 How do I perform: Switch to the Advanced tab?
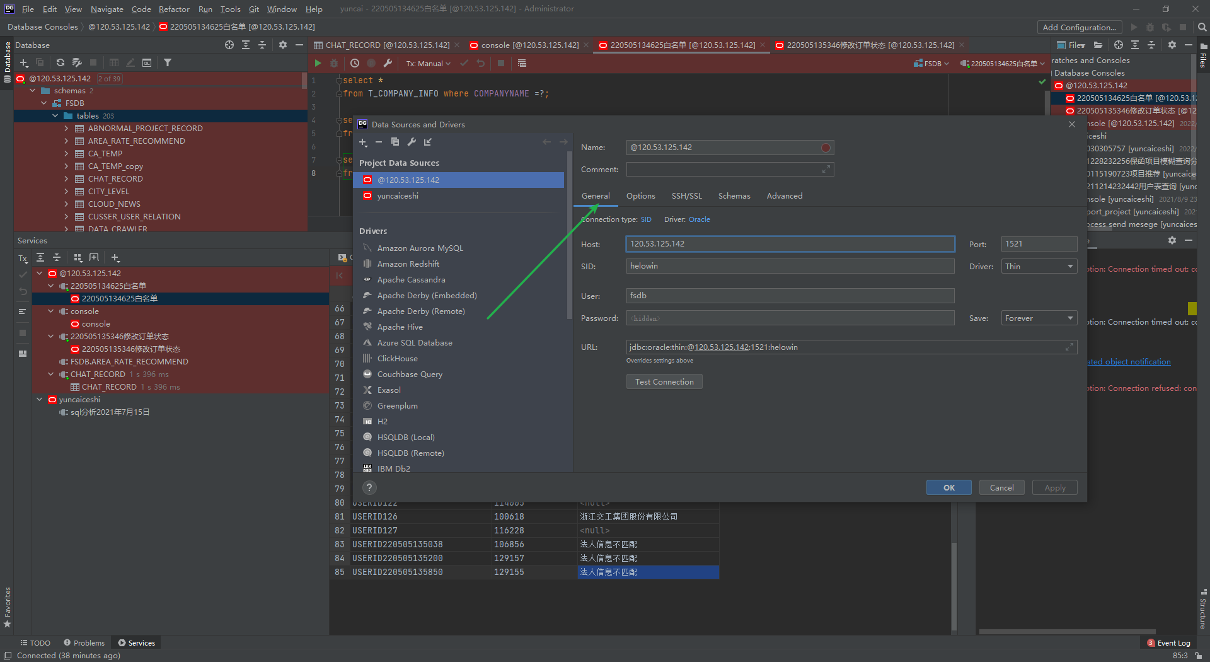(x=785, y=196)
